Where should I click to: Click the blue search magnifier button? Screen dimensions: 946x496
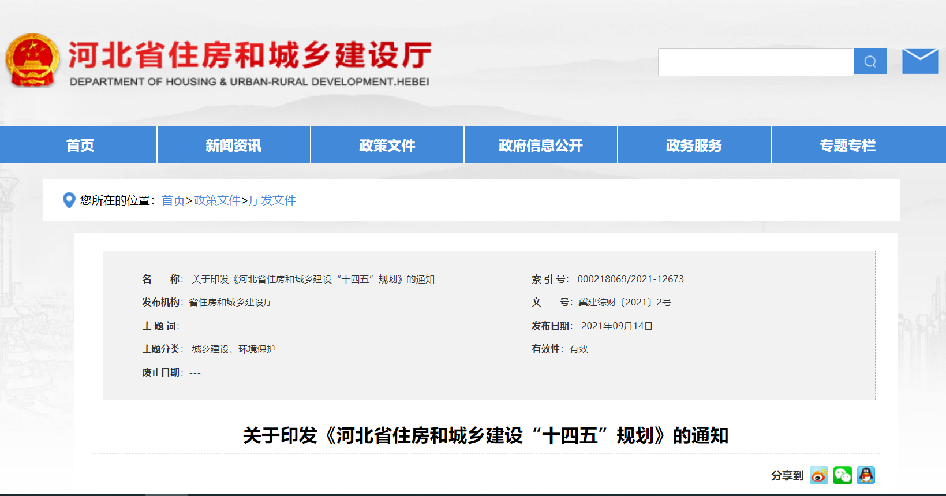click(870, 62)
